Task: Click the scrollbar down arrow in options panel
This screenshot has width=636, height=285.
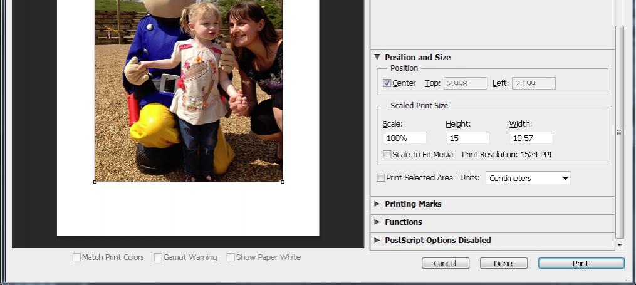Action: [619, 246]
